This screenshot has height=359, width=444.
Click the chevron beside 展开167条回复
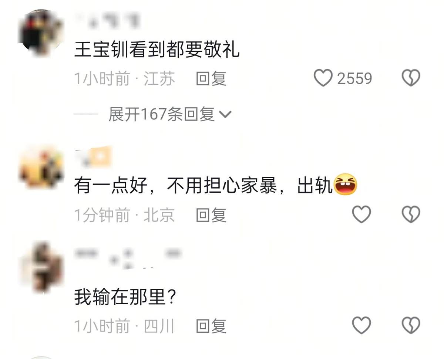tap(225, 115)
